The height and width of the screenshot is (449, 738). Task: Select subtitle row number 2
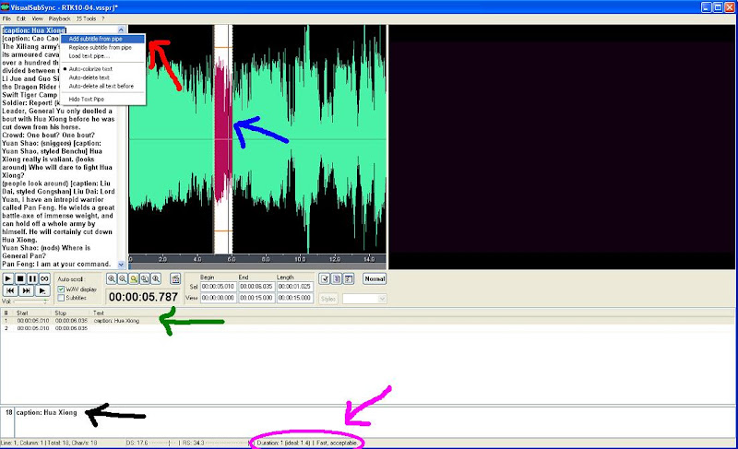pos(367,328)
